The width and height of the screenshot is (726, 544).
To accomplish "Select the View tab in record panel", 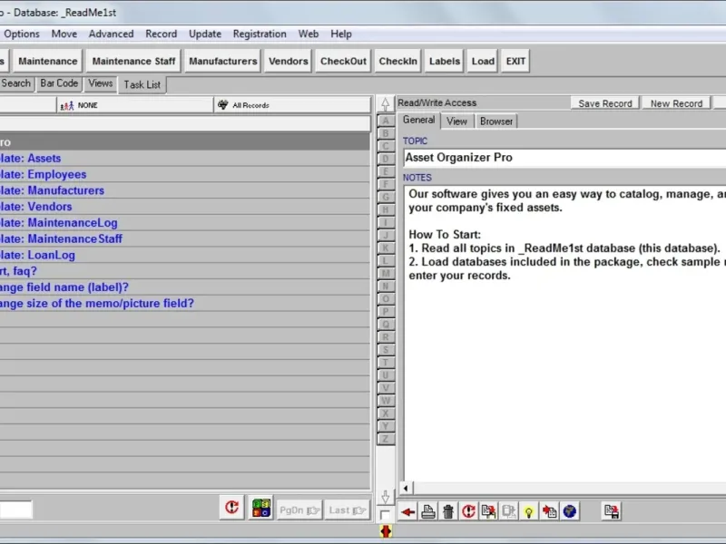I will [x=456, y=121].
